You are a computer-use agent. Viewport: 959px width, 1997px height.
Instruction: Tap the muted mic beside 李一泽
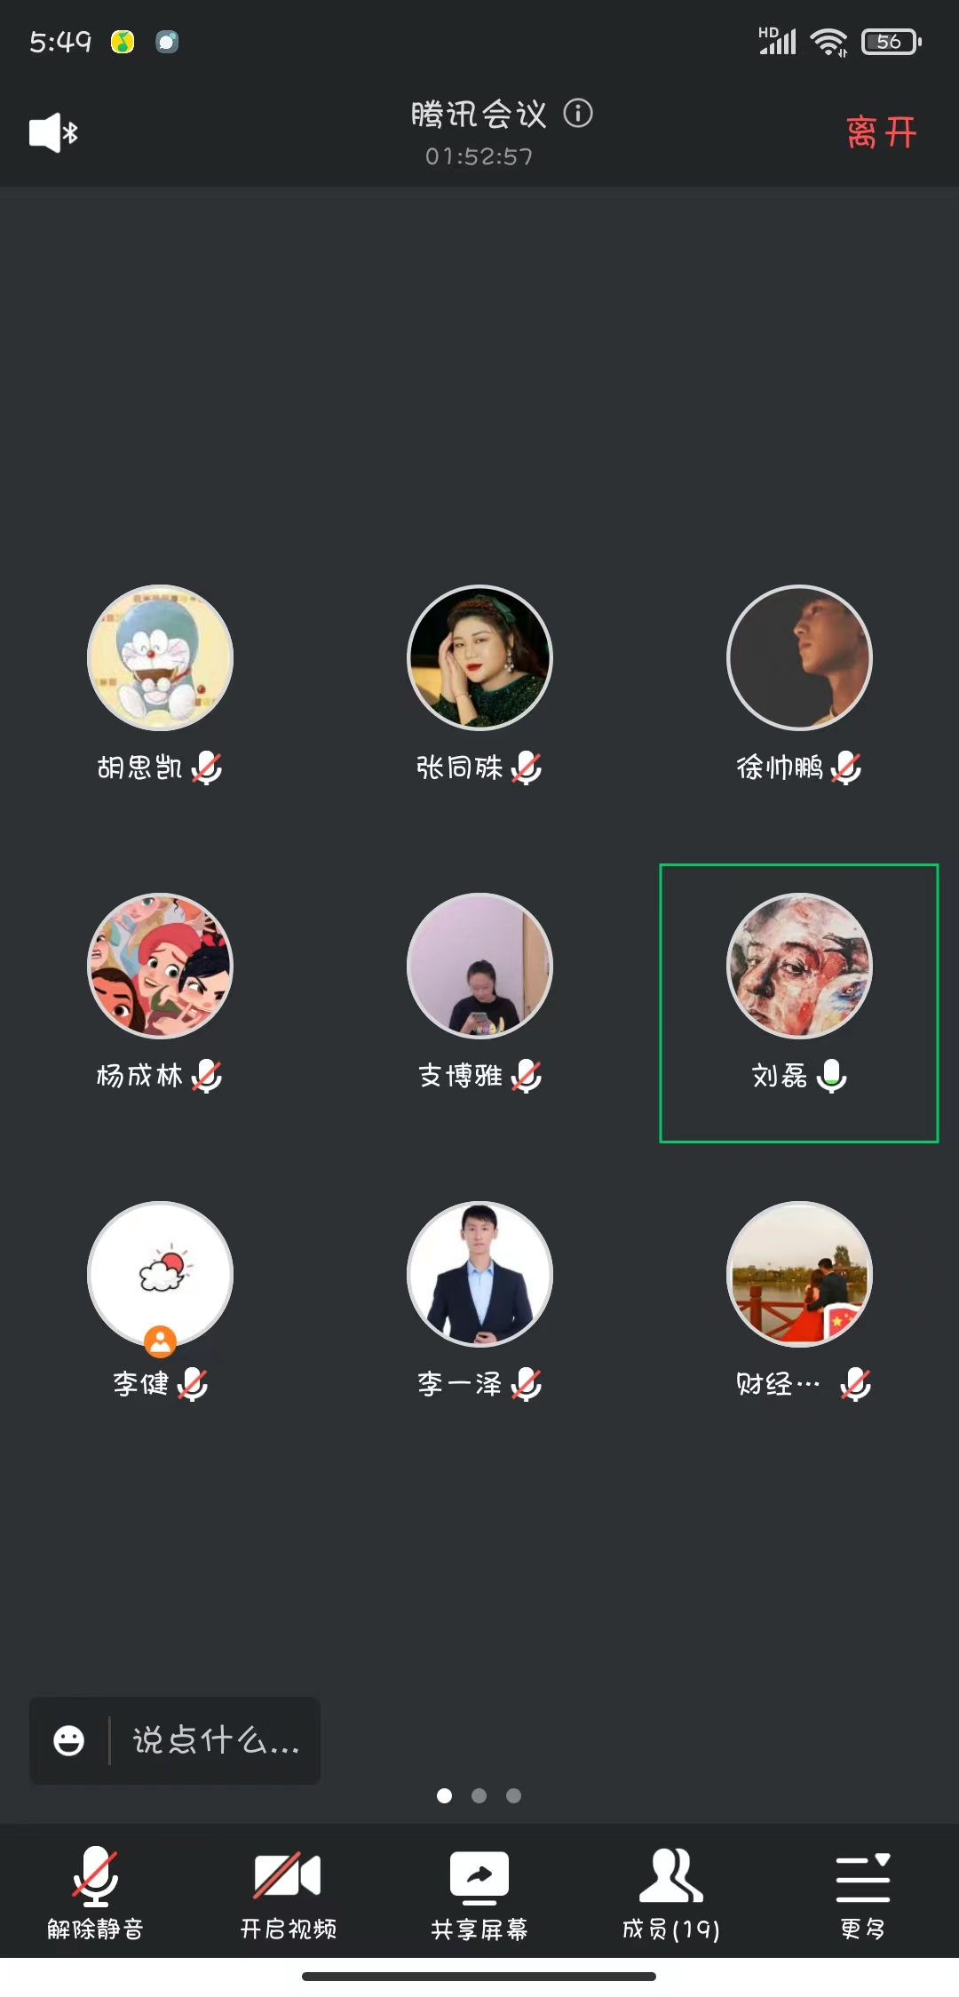527,1384
